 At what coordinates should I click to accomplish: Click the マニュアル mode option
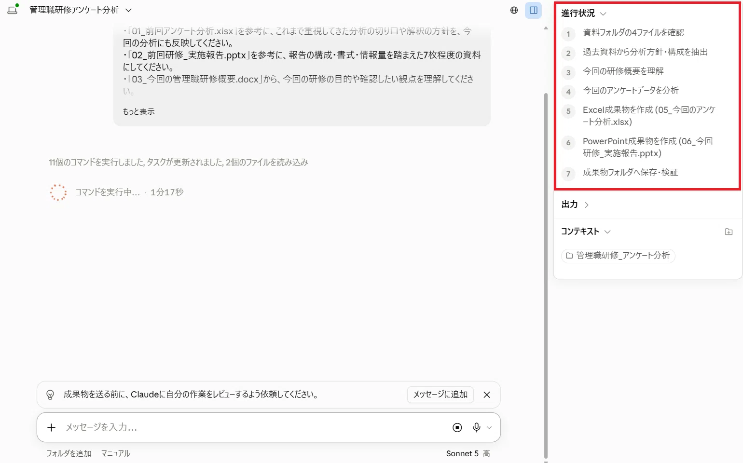point(116,453)
